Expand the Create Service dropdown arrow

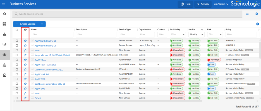tap(42, 24)
